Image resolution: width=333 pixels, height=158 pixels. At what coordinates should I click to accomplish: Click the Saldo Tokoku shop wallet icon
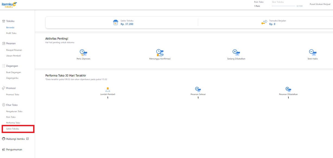click(116, 23)
